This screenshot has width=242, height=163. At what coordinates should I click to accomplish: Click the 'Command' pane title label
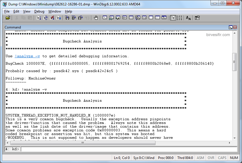[x=13, y=27]
